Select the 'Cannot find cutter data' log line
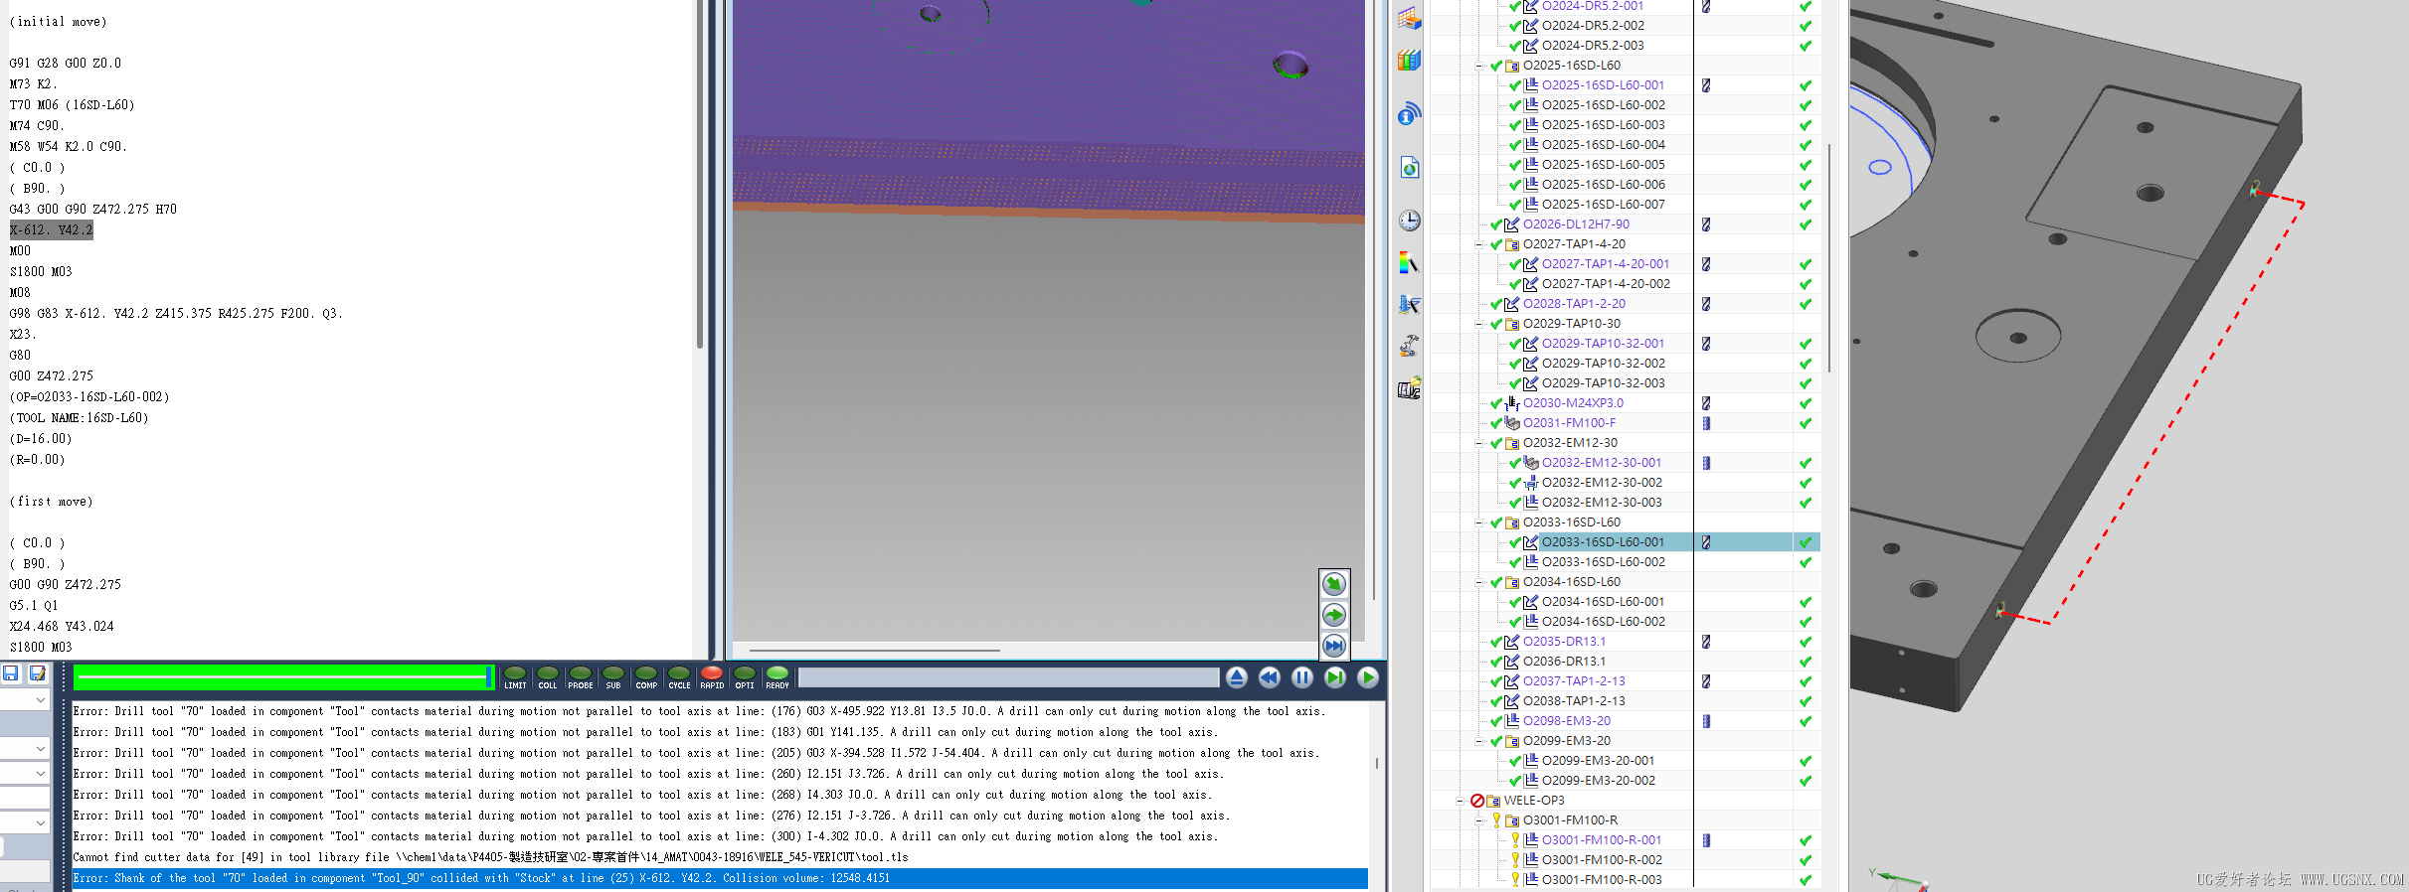 click(x=490, y=857)
